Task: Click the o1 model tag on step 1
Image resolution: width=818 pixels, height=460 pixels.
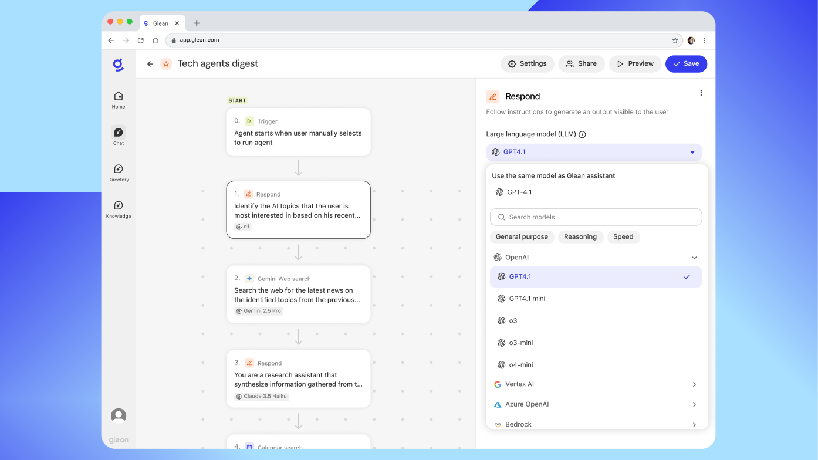Action: point(243,226)
